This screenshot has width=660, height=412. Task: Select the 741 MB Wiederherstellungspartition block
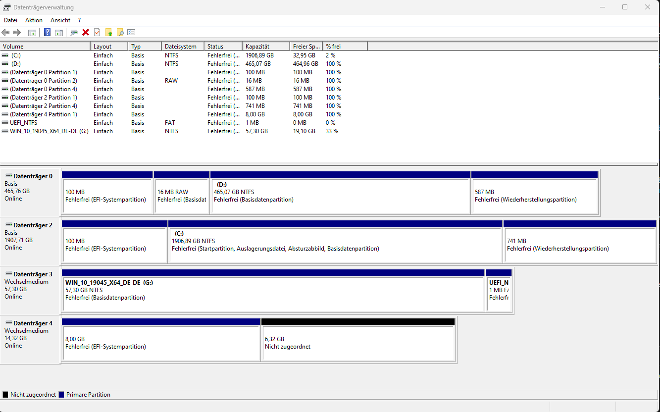(580, 242)
